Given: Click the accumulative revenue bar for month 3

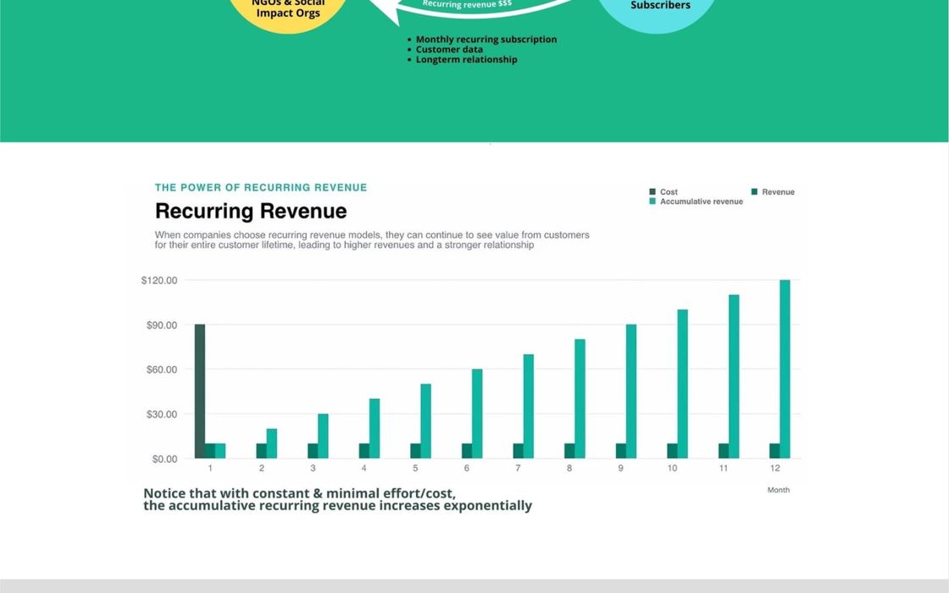Looking at the screenshot, I should coord(323,436).
